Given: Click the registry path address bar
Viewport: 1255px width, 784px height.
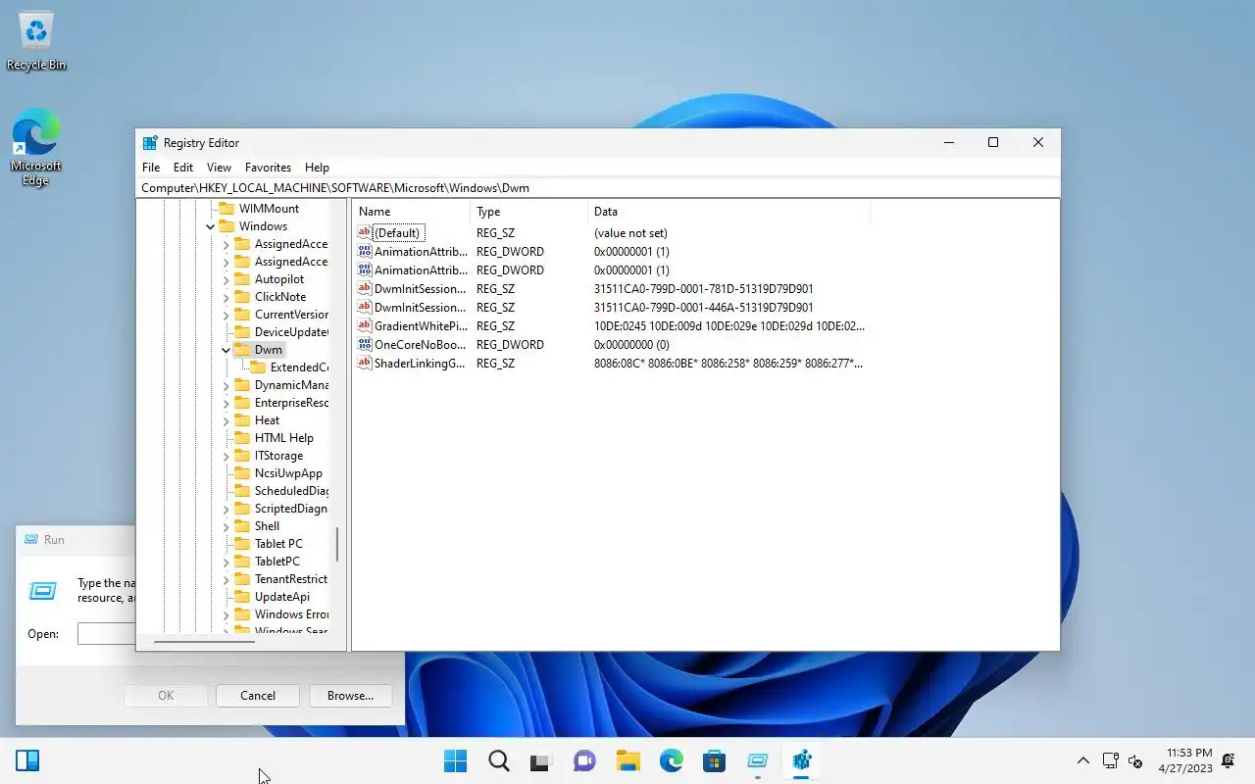Looking at the screenshot, I should coord(598,187).
